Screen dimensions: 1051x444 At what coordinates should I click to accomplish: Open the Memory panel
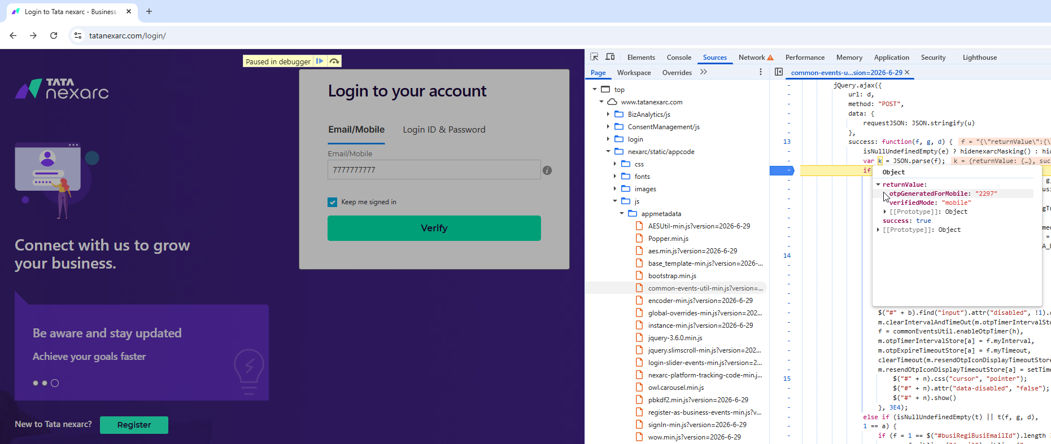coord(849,58)
